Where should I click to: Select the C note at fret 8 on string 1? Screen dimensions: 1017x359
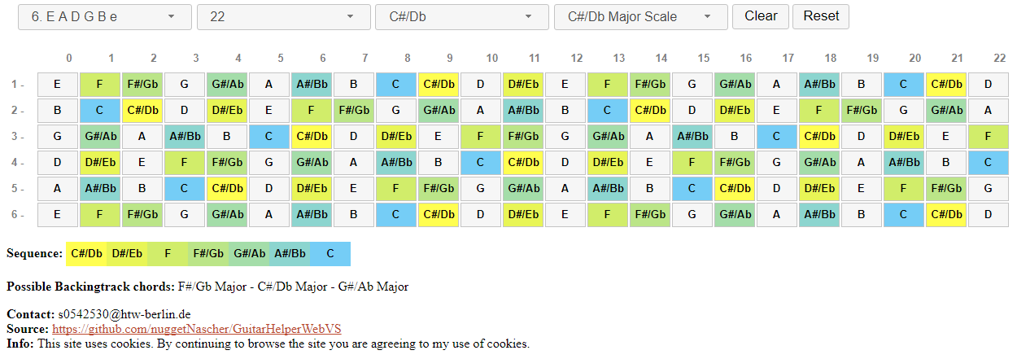pyautogui.click(x=395, y=84)
